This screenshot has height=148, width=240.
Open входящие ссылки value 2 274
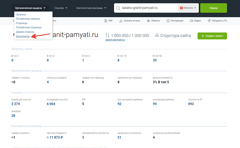point(16,104)
